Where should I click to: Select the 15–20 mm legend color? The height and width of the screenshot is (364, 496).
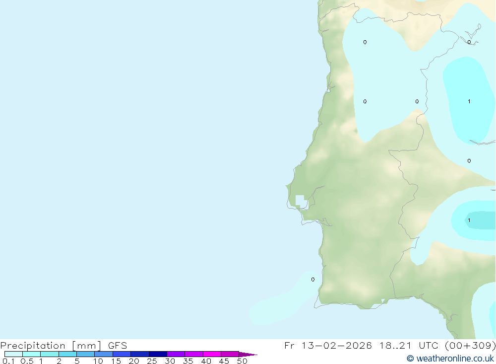122,354
